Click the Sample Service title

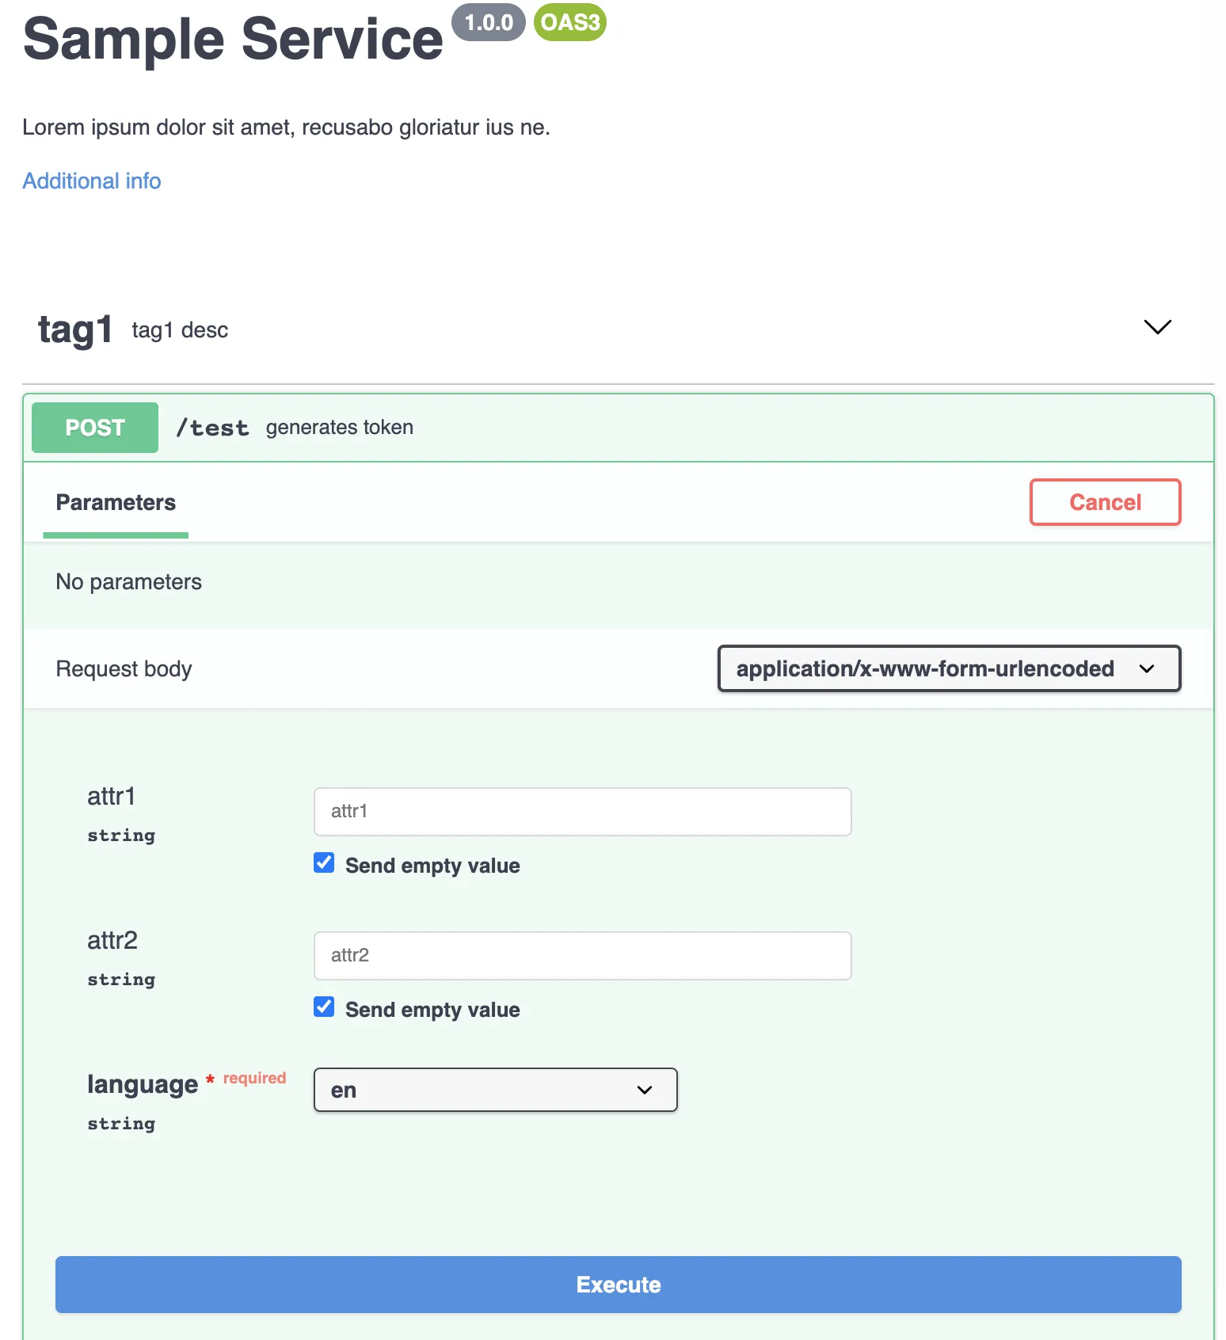[x=233, y=39]
